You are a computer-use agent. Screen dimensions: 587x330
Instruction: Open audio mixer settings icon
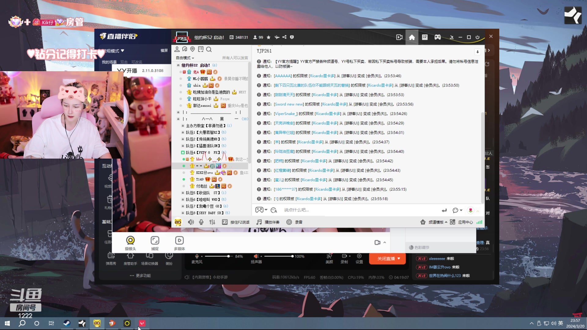point(212,222)
